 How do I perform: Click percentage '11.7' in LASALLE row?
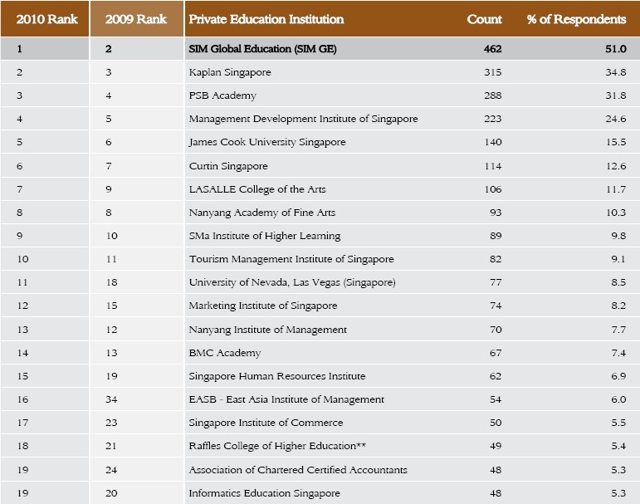616,189
